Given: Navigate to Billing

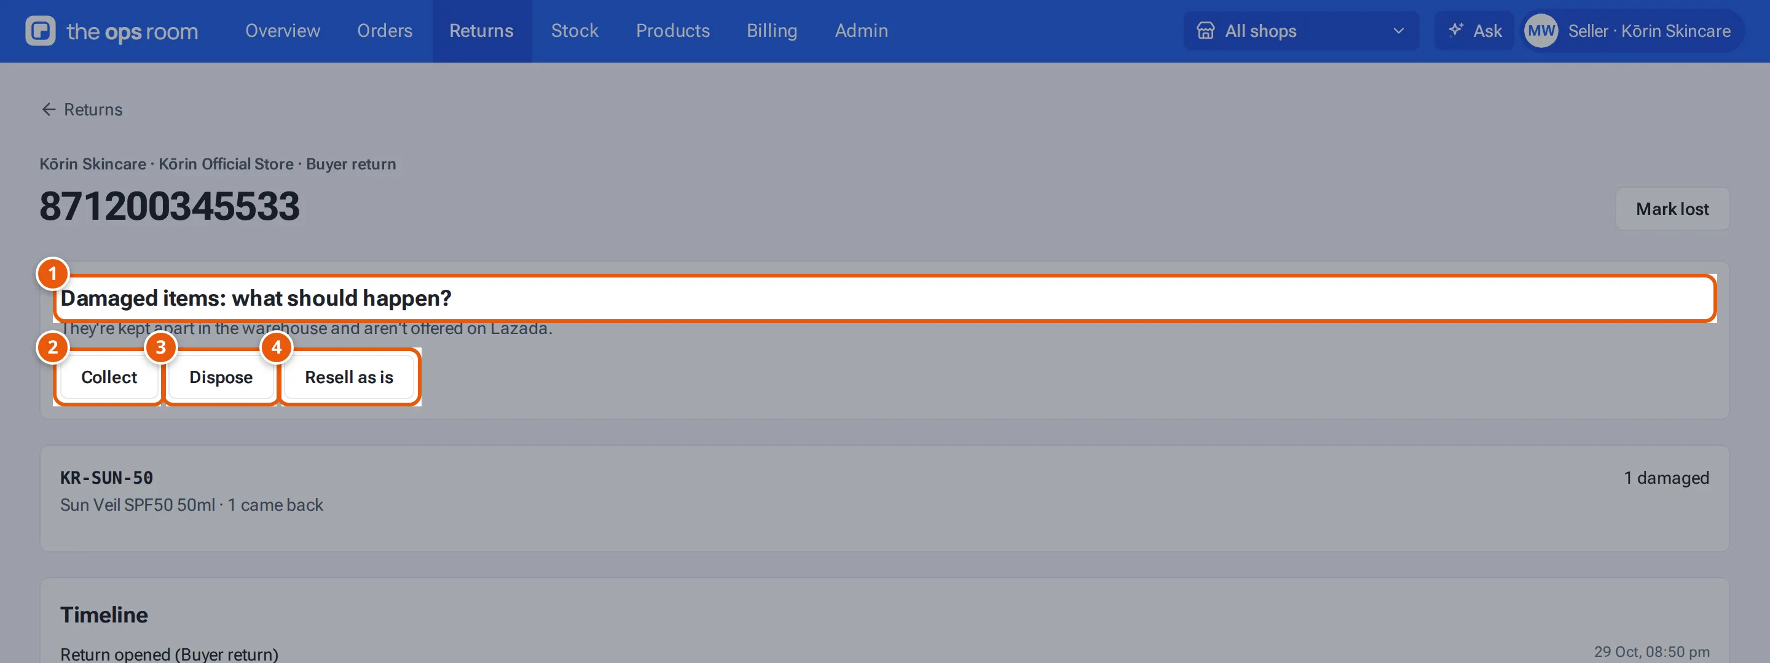Looking at the screenshot, I should [772, 31].
